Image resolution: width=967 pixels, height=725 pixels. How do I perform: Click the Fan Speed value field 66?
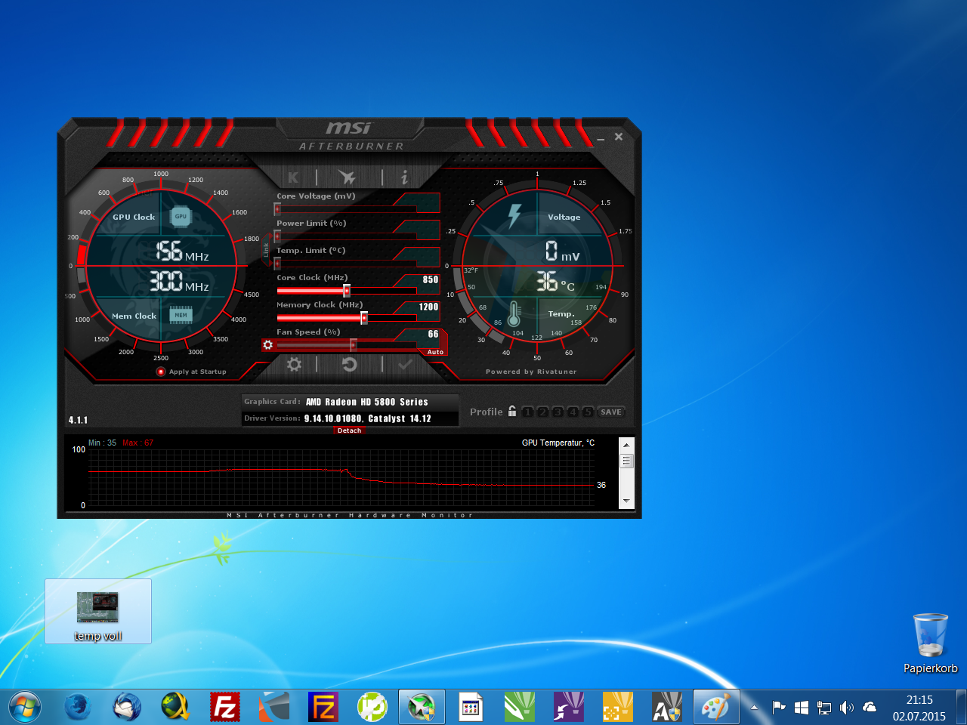point(433,334)
